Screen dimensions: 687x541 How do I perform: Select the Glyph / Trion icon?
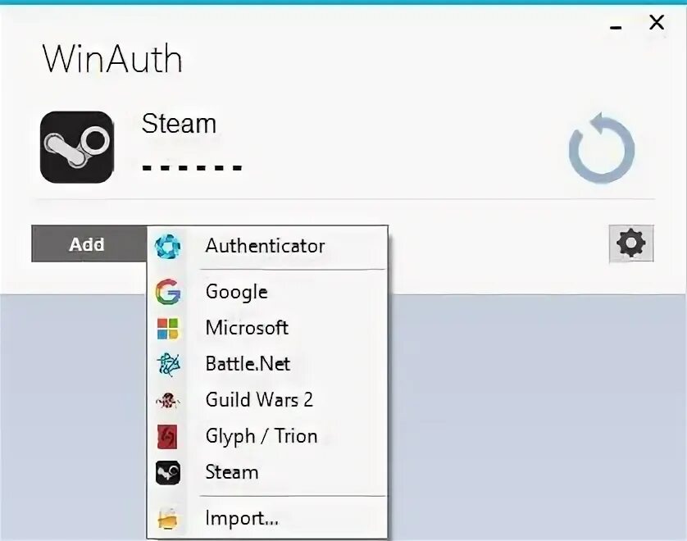[169, 436]
